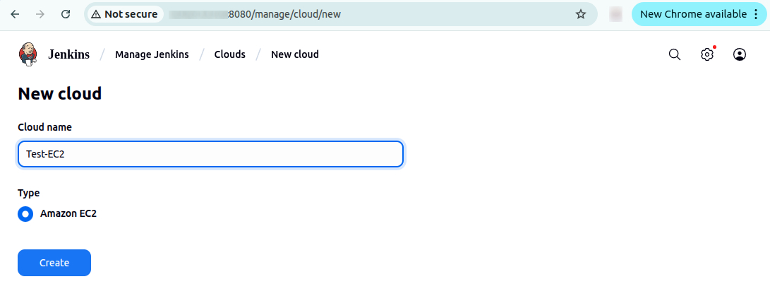Open the Jenkins search magnifier icon
This screenshot has width=770, height=308.
(675, 54)
